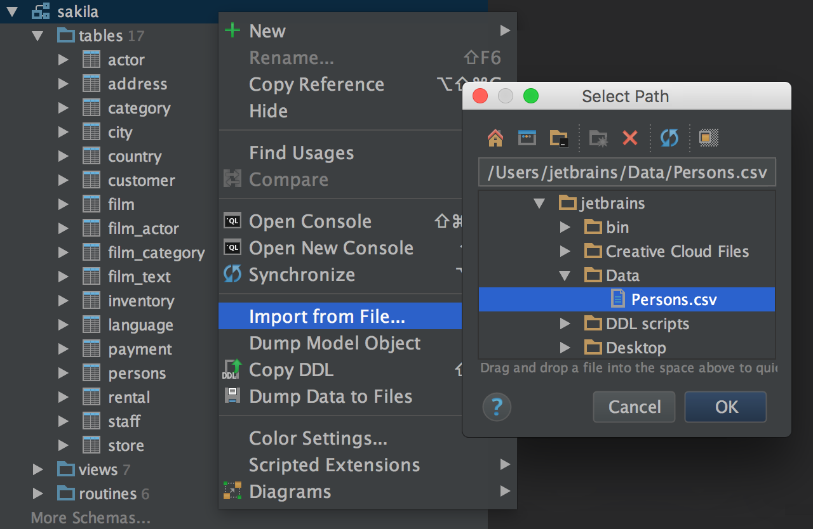The width and height of the screenshot is (813, 529).
Task: Collapse the tables folder node
Action: (x=38, y=36)
